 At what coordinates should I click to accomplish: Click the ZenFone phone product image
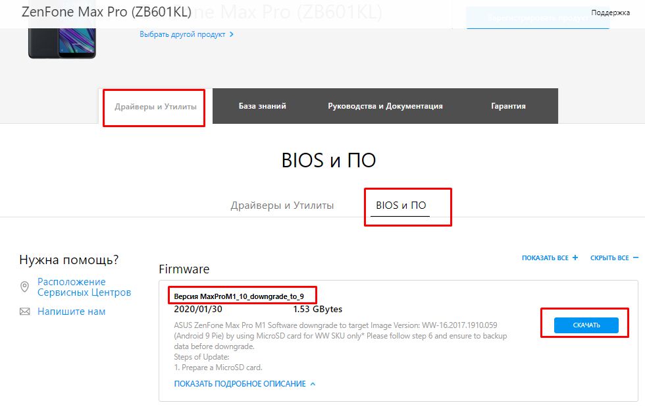(62, 43)
